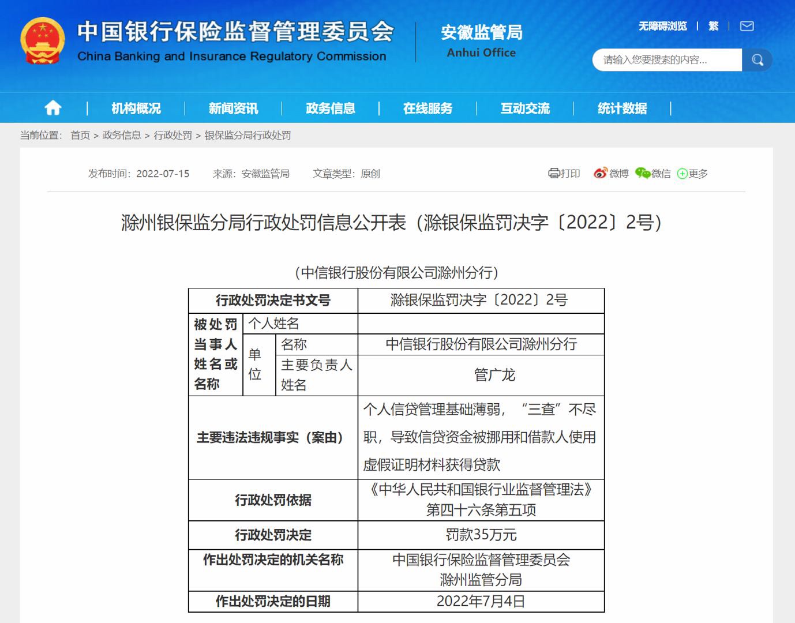Click 主要违法违规事实（案由） cell
This screenshot has width=795, height=623.
point(273,437)
